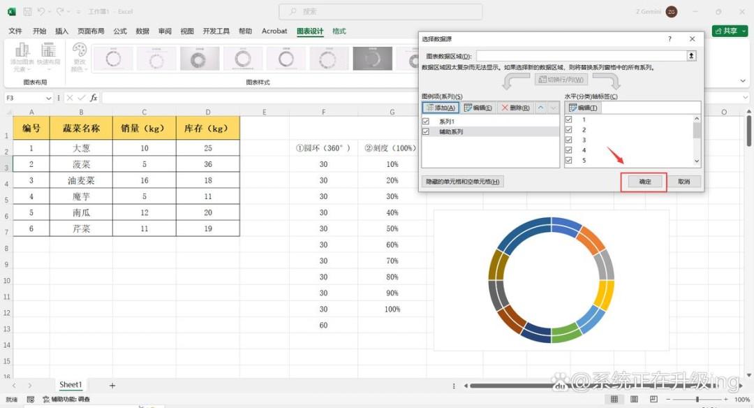Switch to Normal view in status bar
754x408 pixels.
click(614, 400)
